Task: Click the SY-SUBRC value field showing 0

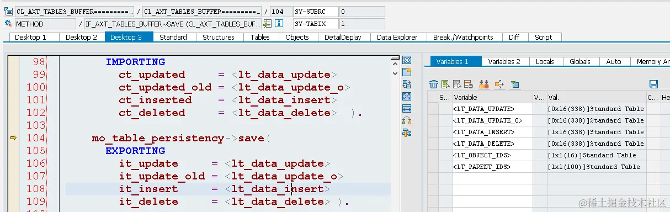Action: tap(361, 11)
